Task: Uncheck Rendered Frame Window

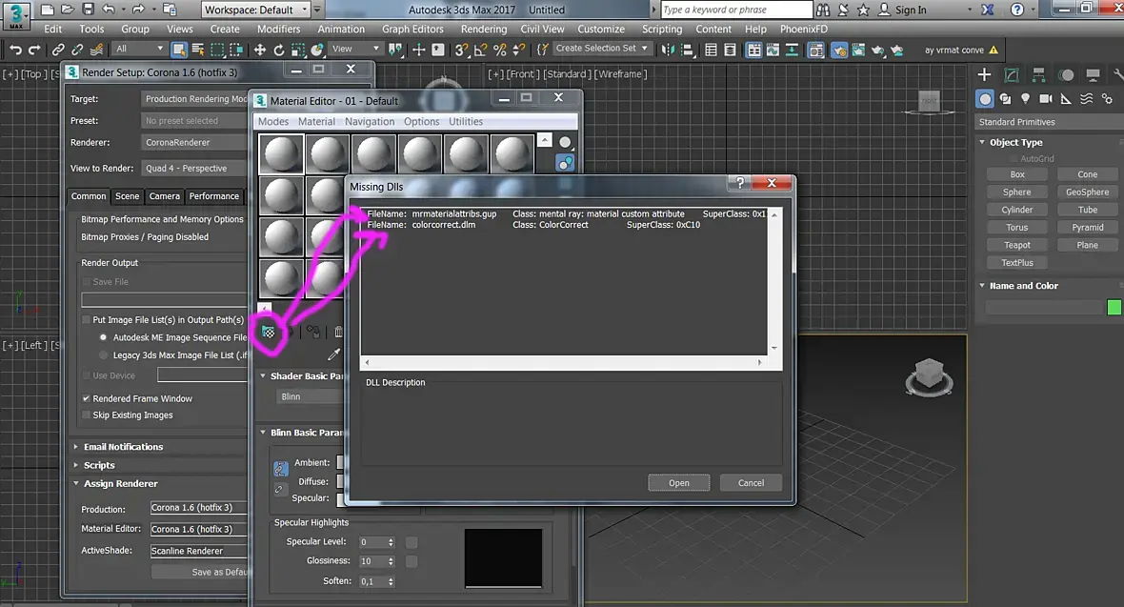Action: (86, 398)
